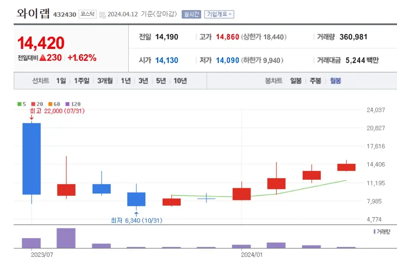Enable 봉차트 candlestick chart mode
This screenshot has width=397, height=264.
[273, 81]
